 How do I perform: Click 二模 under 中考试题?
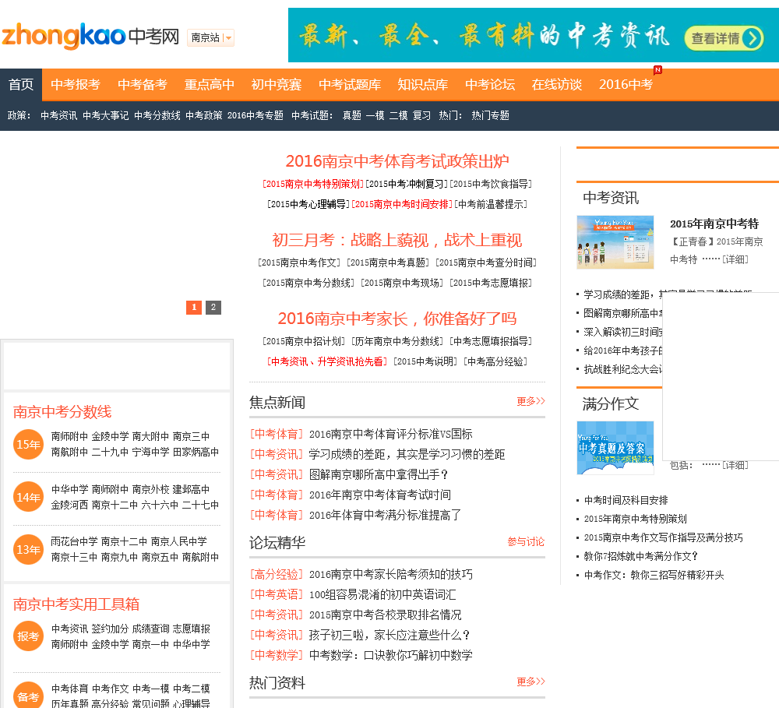tap(398, 116)
